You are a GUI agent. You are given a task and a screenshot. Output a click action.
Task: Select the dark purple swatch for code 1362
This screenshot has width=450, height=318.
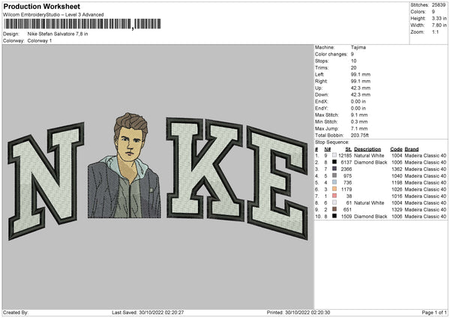coord(334,169)
